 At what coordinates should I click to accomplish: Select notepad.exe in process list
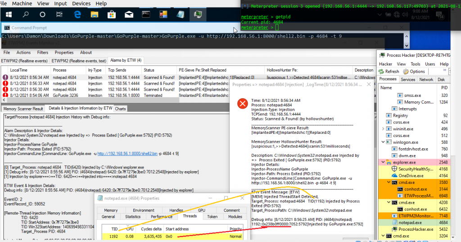[414, 223]
